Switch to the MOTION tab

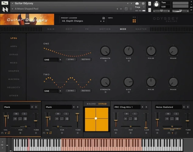(x=105, y=29)
